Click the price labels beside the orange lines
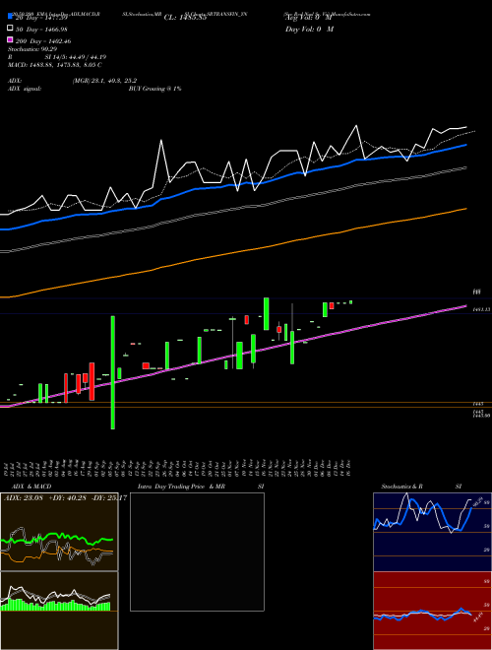This screenshot has width=492, height=650. point(481,409)
